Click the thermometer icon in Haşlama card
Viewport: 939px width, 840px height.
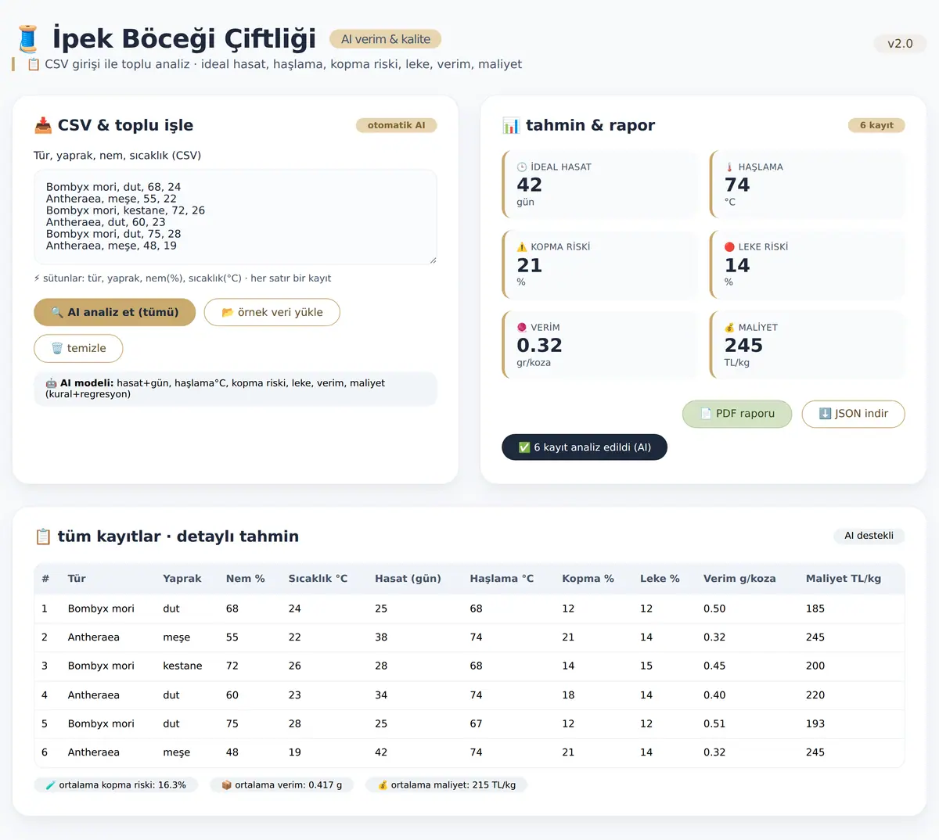point(729,167)
